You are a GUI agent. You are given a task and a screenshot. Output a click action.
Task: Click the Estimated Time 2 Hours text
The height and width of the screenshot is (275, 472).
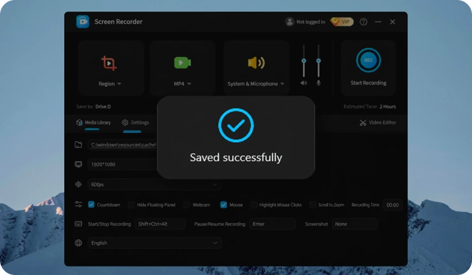pos(370,107)
